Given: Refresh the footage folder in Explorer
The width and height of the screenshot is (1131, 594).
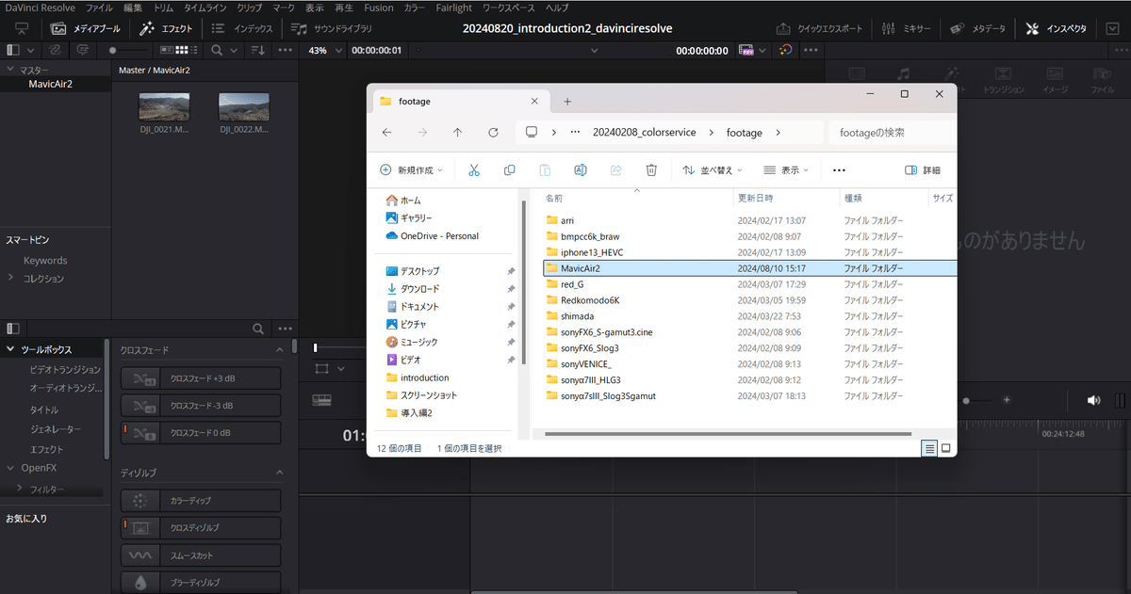Looking at the screenshot, I should point(493,133).
